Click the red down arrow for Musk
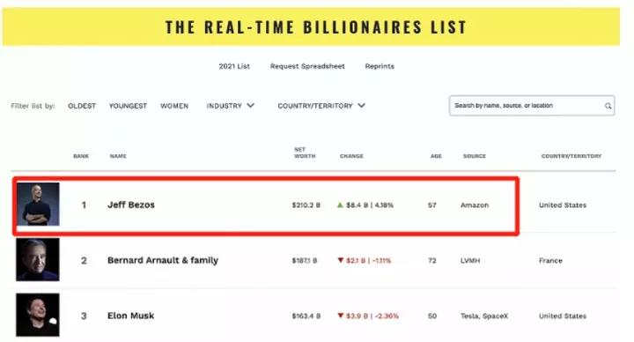The height and width of the screenshot is (342, 634). point(341,316)
